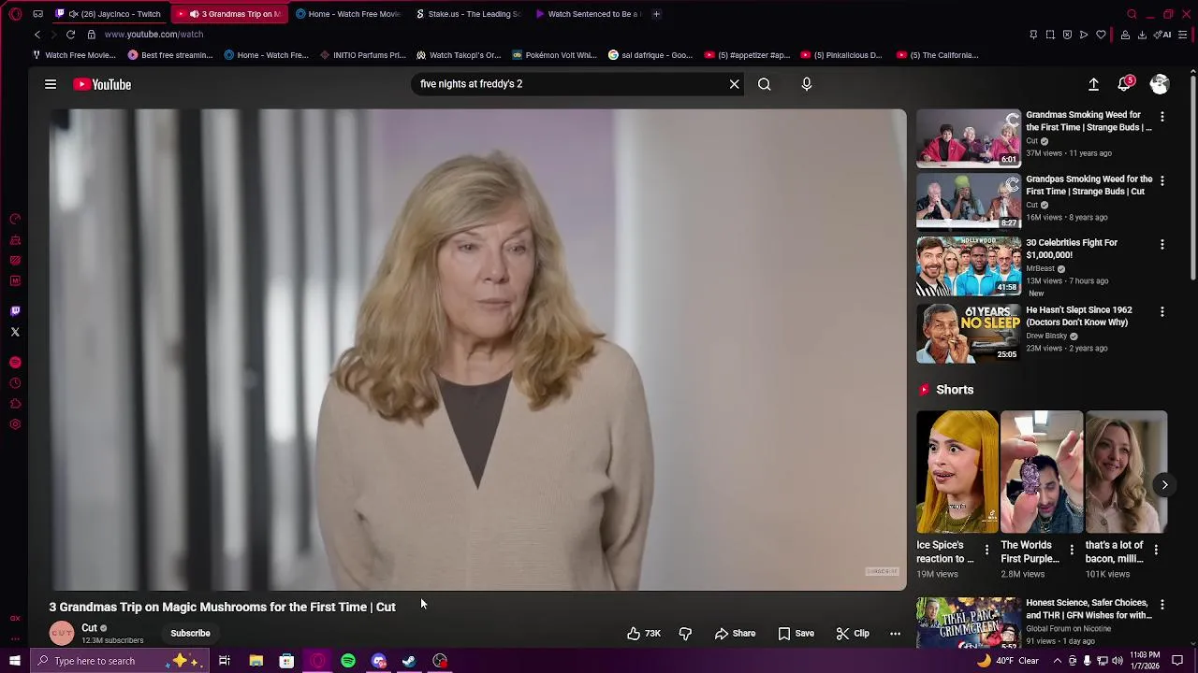Click the YouTube logo
Screen dimensions: 1198x673
click(103, 84)
